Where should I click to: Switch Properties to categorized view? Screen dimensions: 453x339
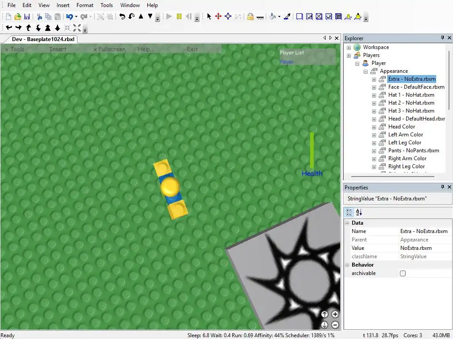pyautogui.click(x=349, y=212)
